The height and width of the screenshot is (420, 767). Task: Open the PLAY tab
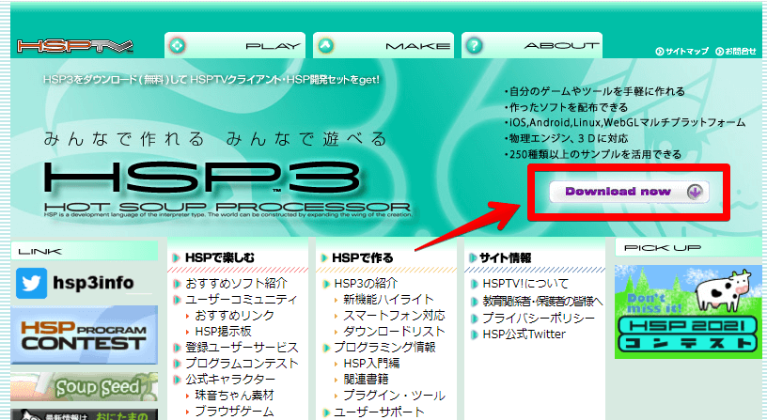point(235,45)
